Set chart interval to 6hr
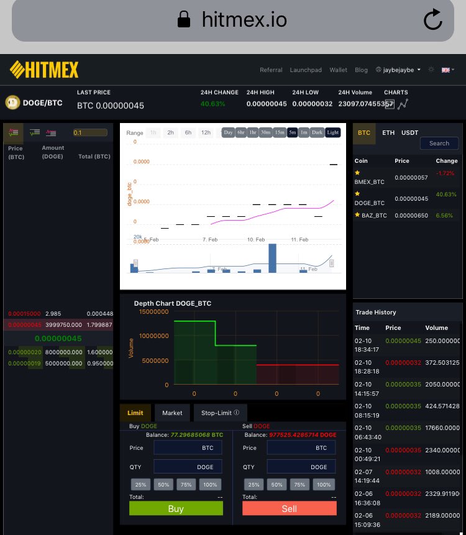 [x=241, y=132]
